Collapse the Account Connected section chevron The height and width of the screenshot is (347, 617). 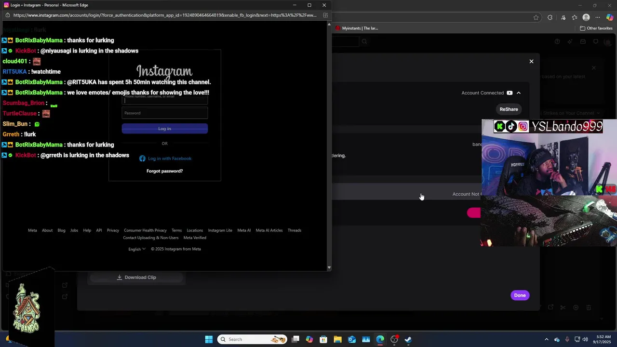tap(519, 93)
